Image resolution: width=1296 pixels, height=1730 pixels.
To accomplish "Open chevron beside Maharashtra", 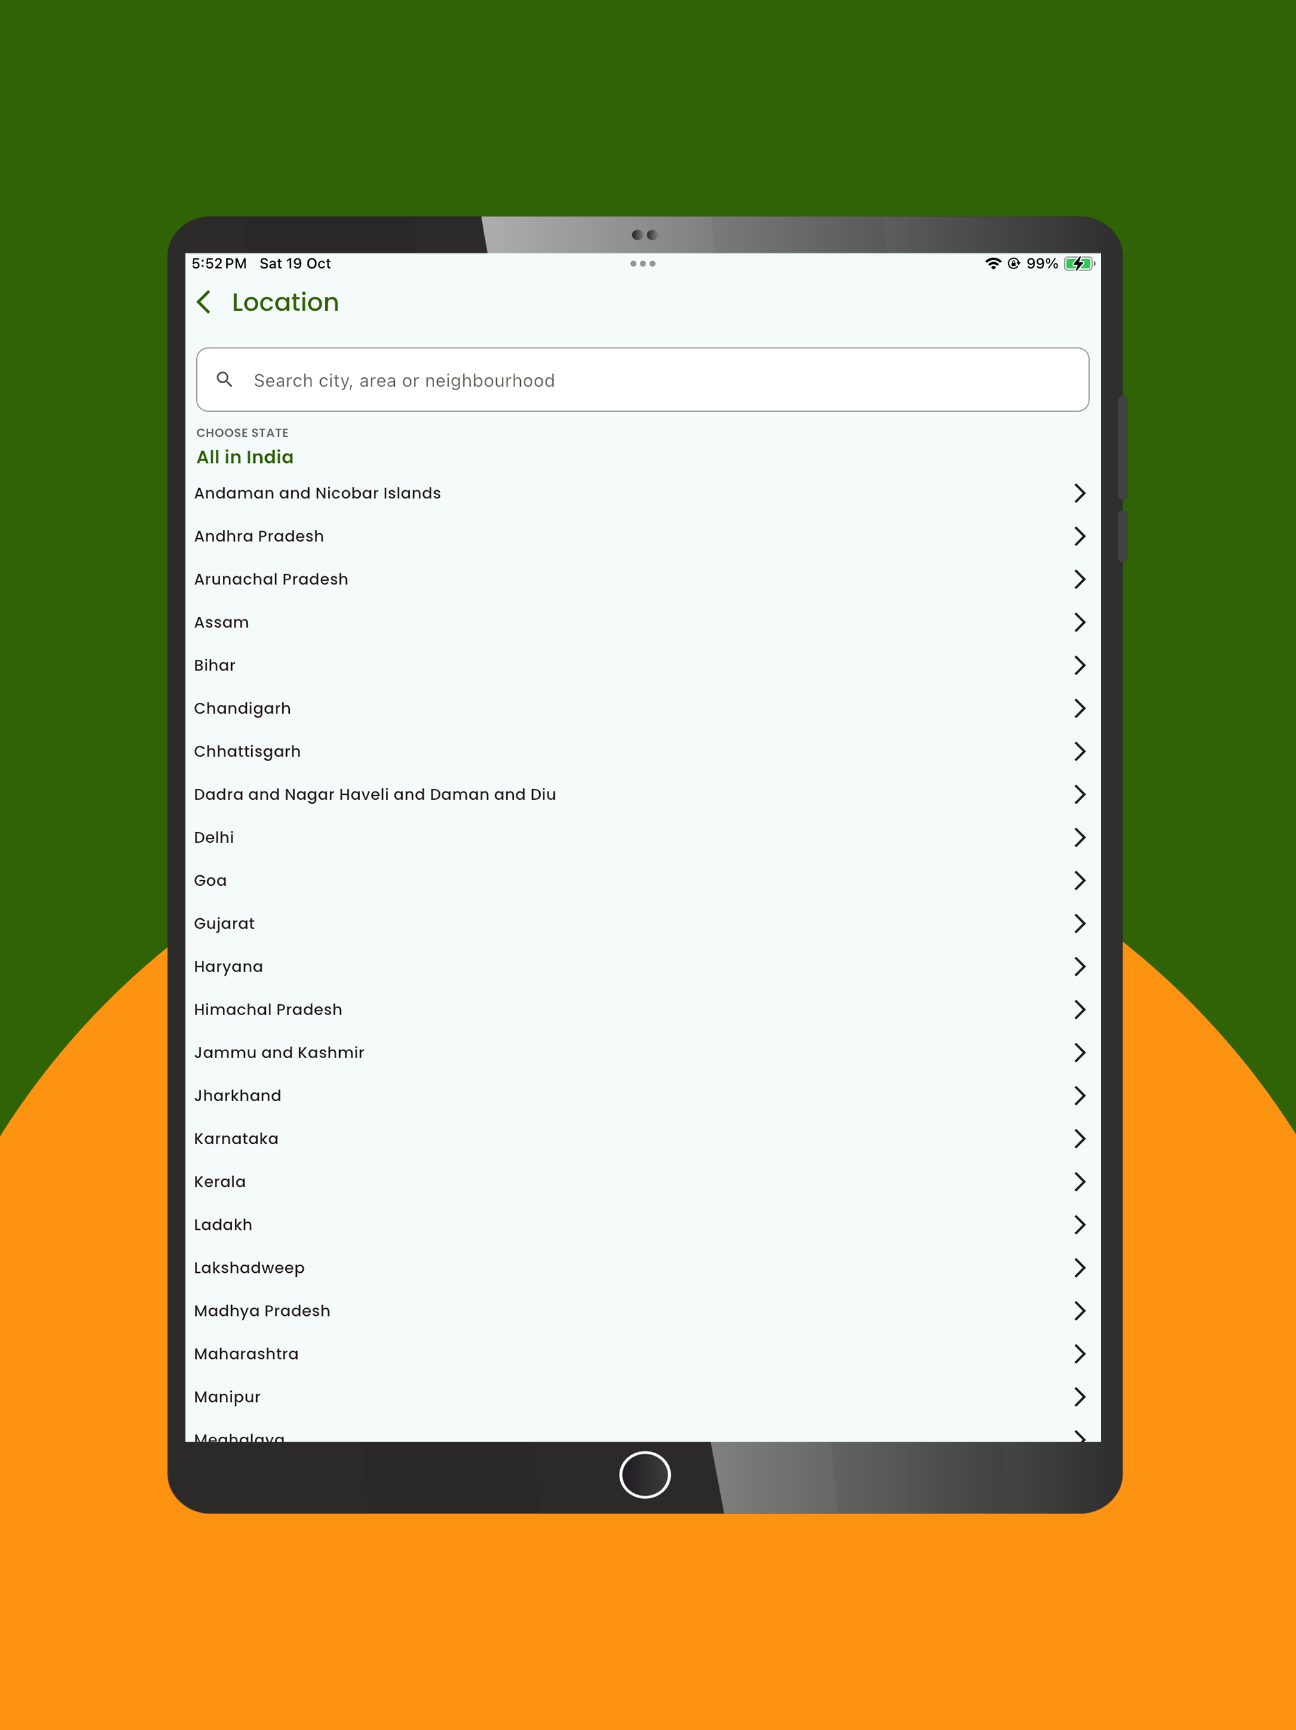I will coord(1080,1353).
